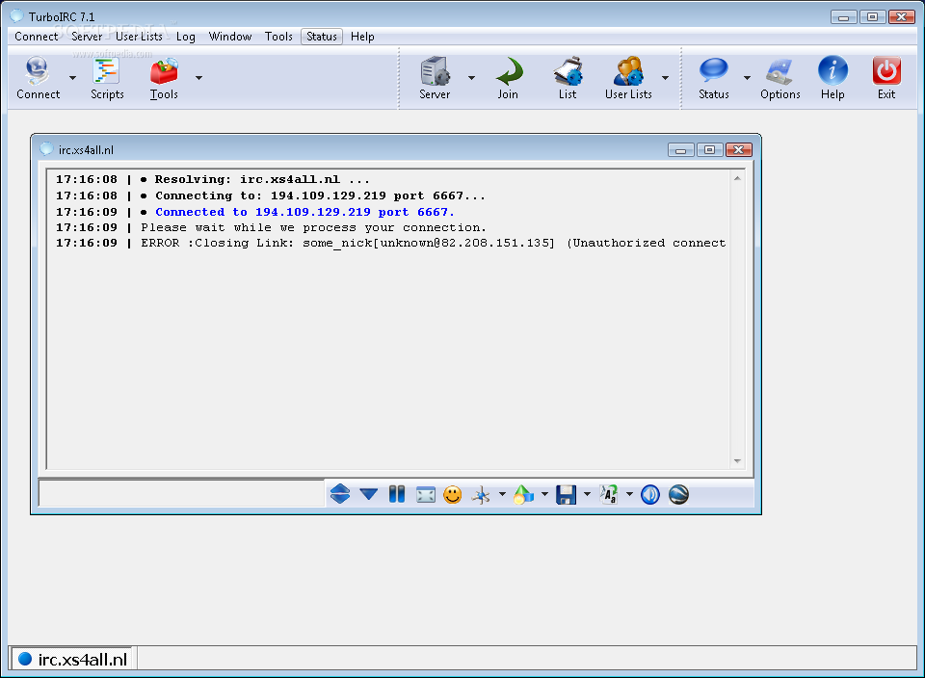
Task: Click the pause icon in chat toolbar
Action: pyautogui.click(x=397, y=494)
